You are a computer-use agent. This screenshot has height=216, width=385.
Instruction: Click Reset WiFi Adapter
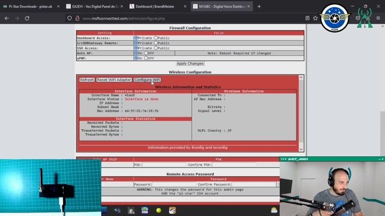coord(114,80)
